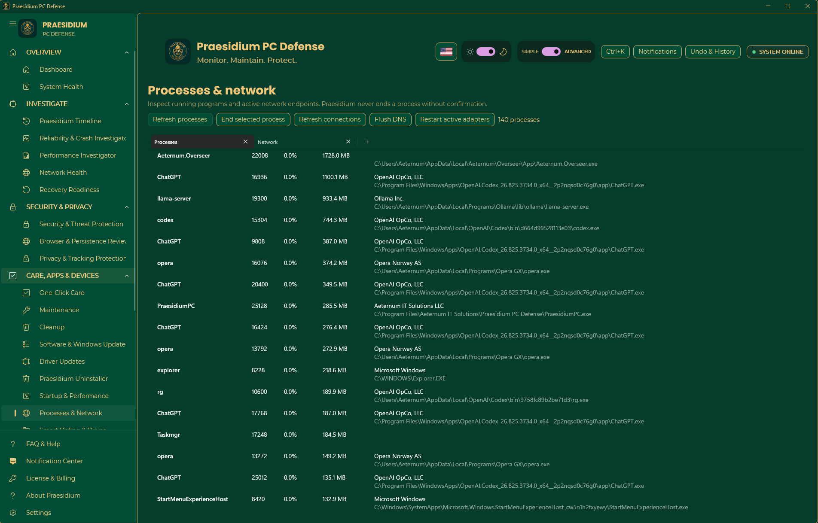Collapse the INVESTIGATE section chevron
The image size is (818, 523).
(127, 103)
